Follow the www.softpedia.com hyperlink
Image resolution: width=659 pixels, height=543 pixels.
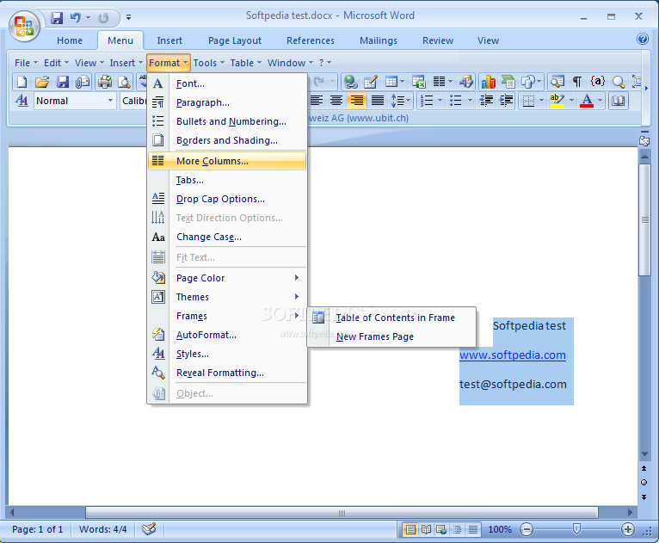point(513,355)
